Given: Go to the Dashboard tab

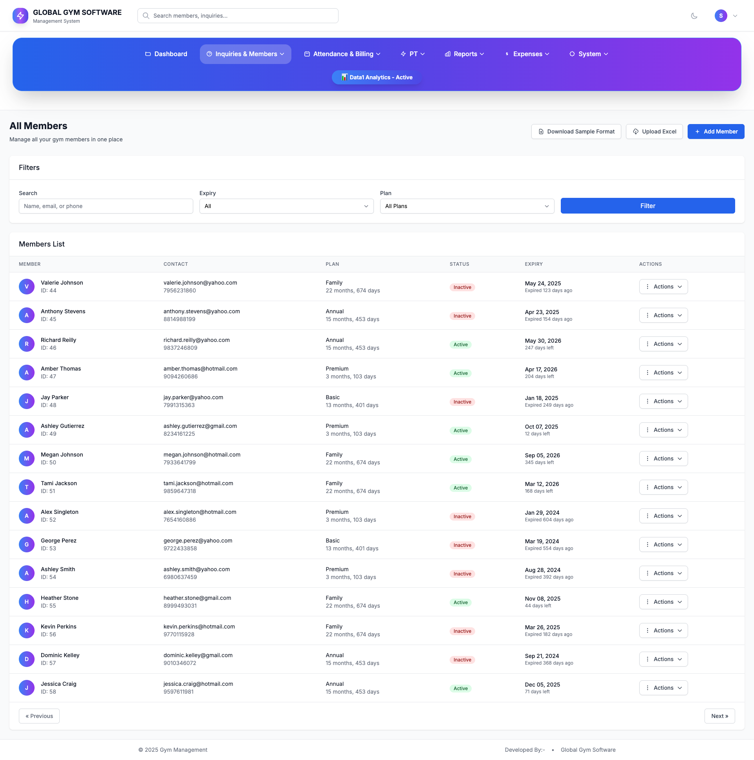Looking at the screenshot, I should (x=166, y=54).
